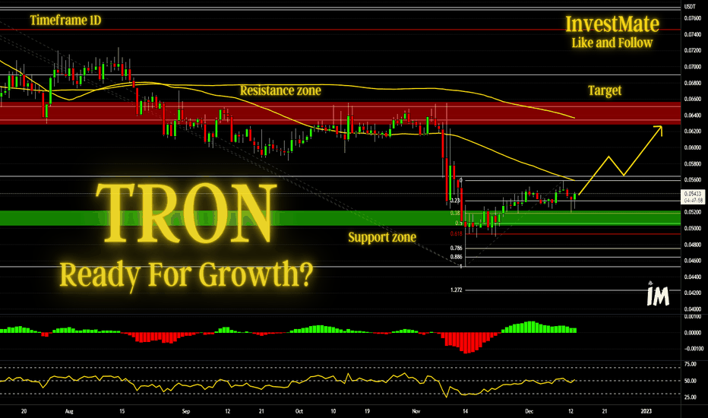Click the 0.06400 price axis value
708x418 pixels.
pyautogui.click(x=693, y=116)
